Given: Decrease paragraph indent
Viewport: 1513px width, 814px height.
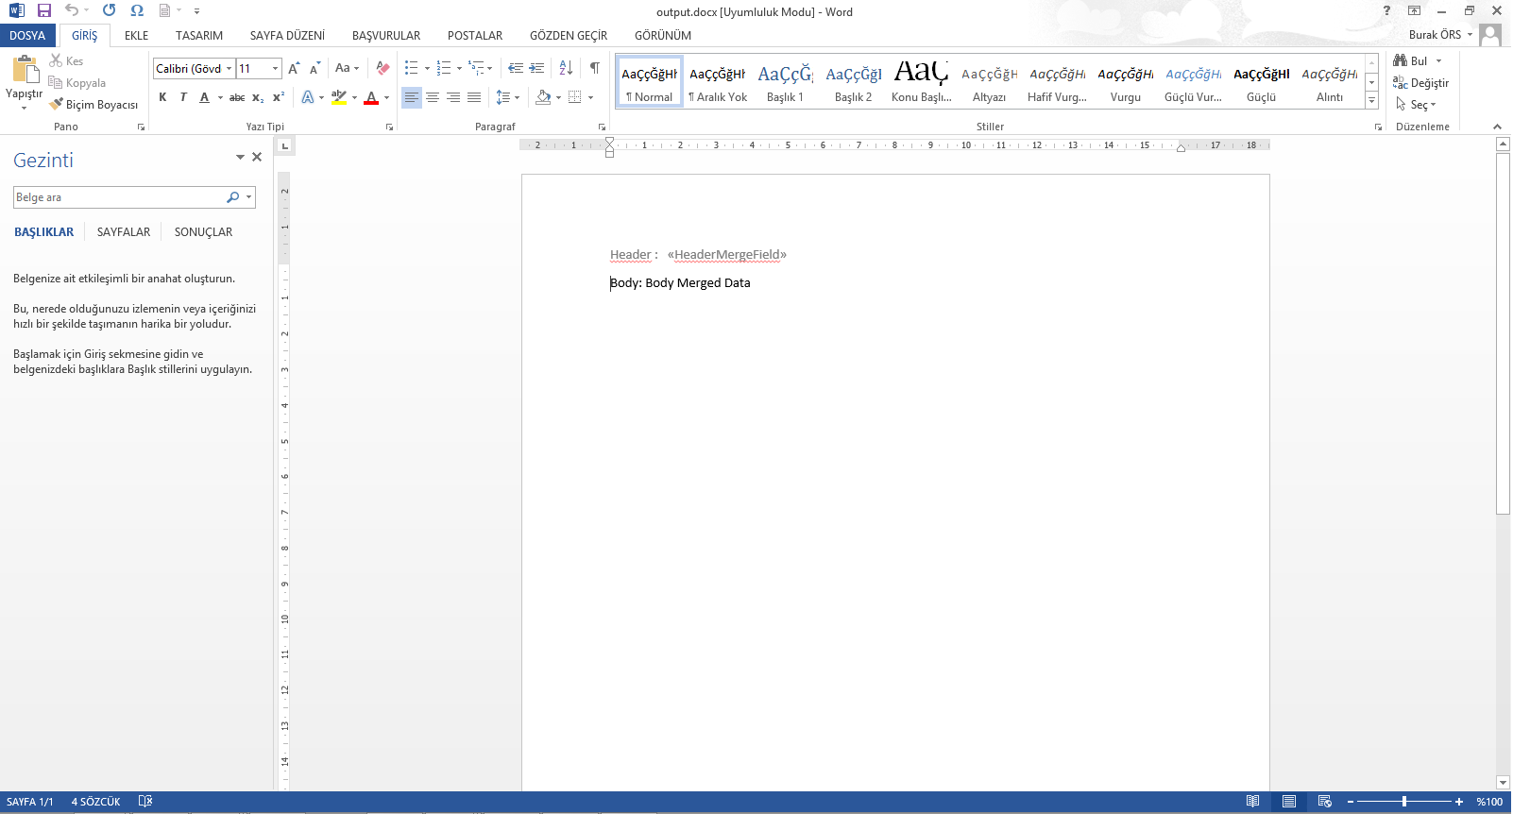Looking at the screenshot, I should (516, 68).
